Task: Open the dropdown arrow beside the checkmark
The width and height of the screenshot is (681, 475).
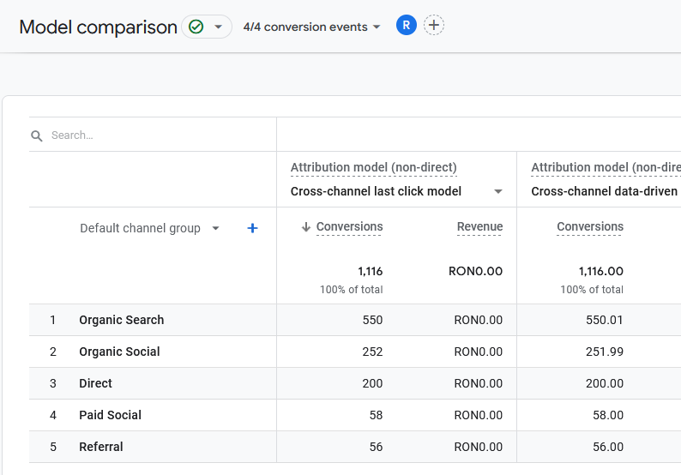Action: pyautogui.click(x=218, y=27)
